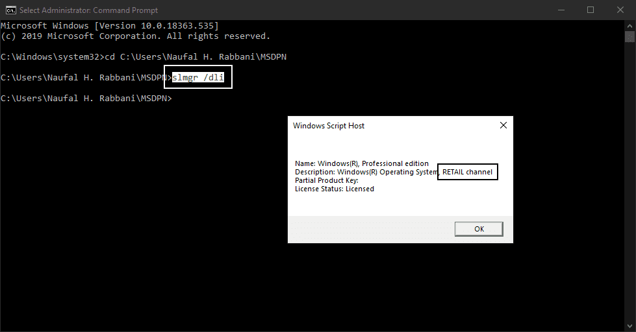Click OK in Windows Script Host dialog
The height and width of the screenshot is (332, 636).
coord(479,229)
